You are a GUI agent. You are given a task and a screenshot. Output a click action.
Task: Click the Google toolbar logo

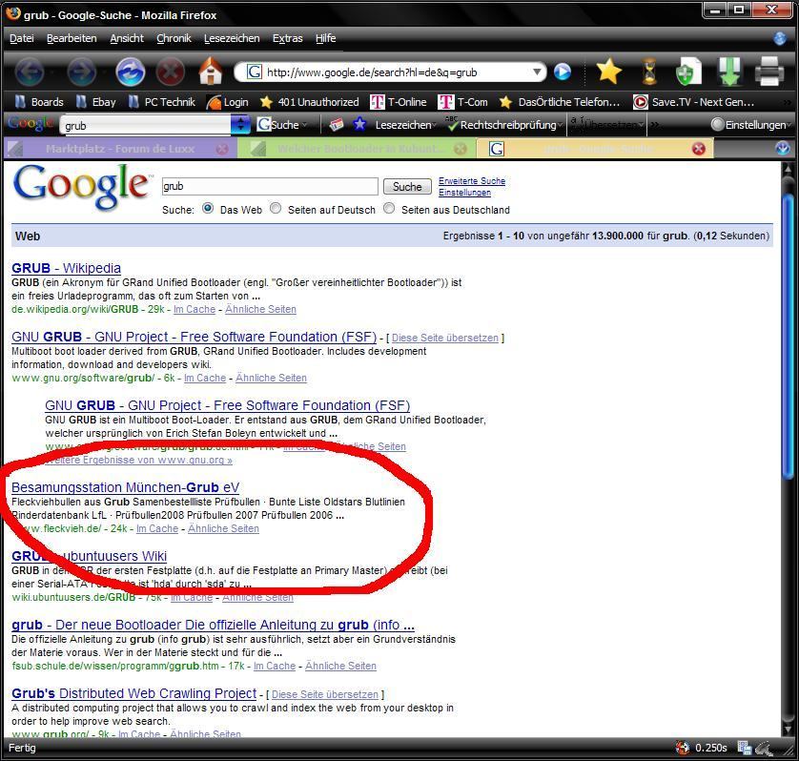31,123
